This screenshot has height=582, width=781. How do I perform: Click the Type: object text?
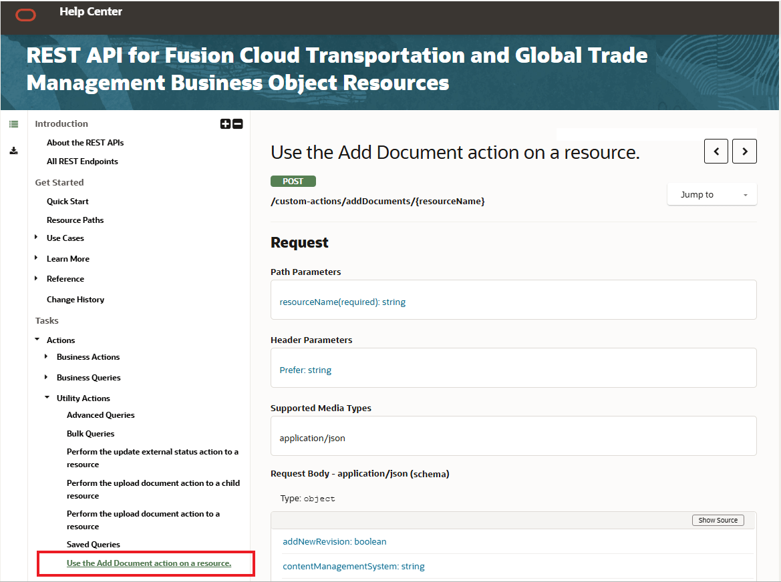pyautogui.click(x=307, y=499)
